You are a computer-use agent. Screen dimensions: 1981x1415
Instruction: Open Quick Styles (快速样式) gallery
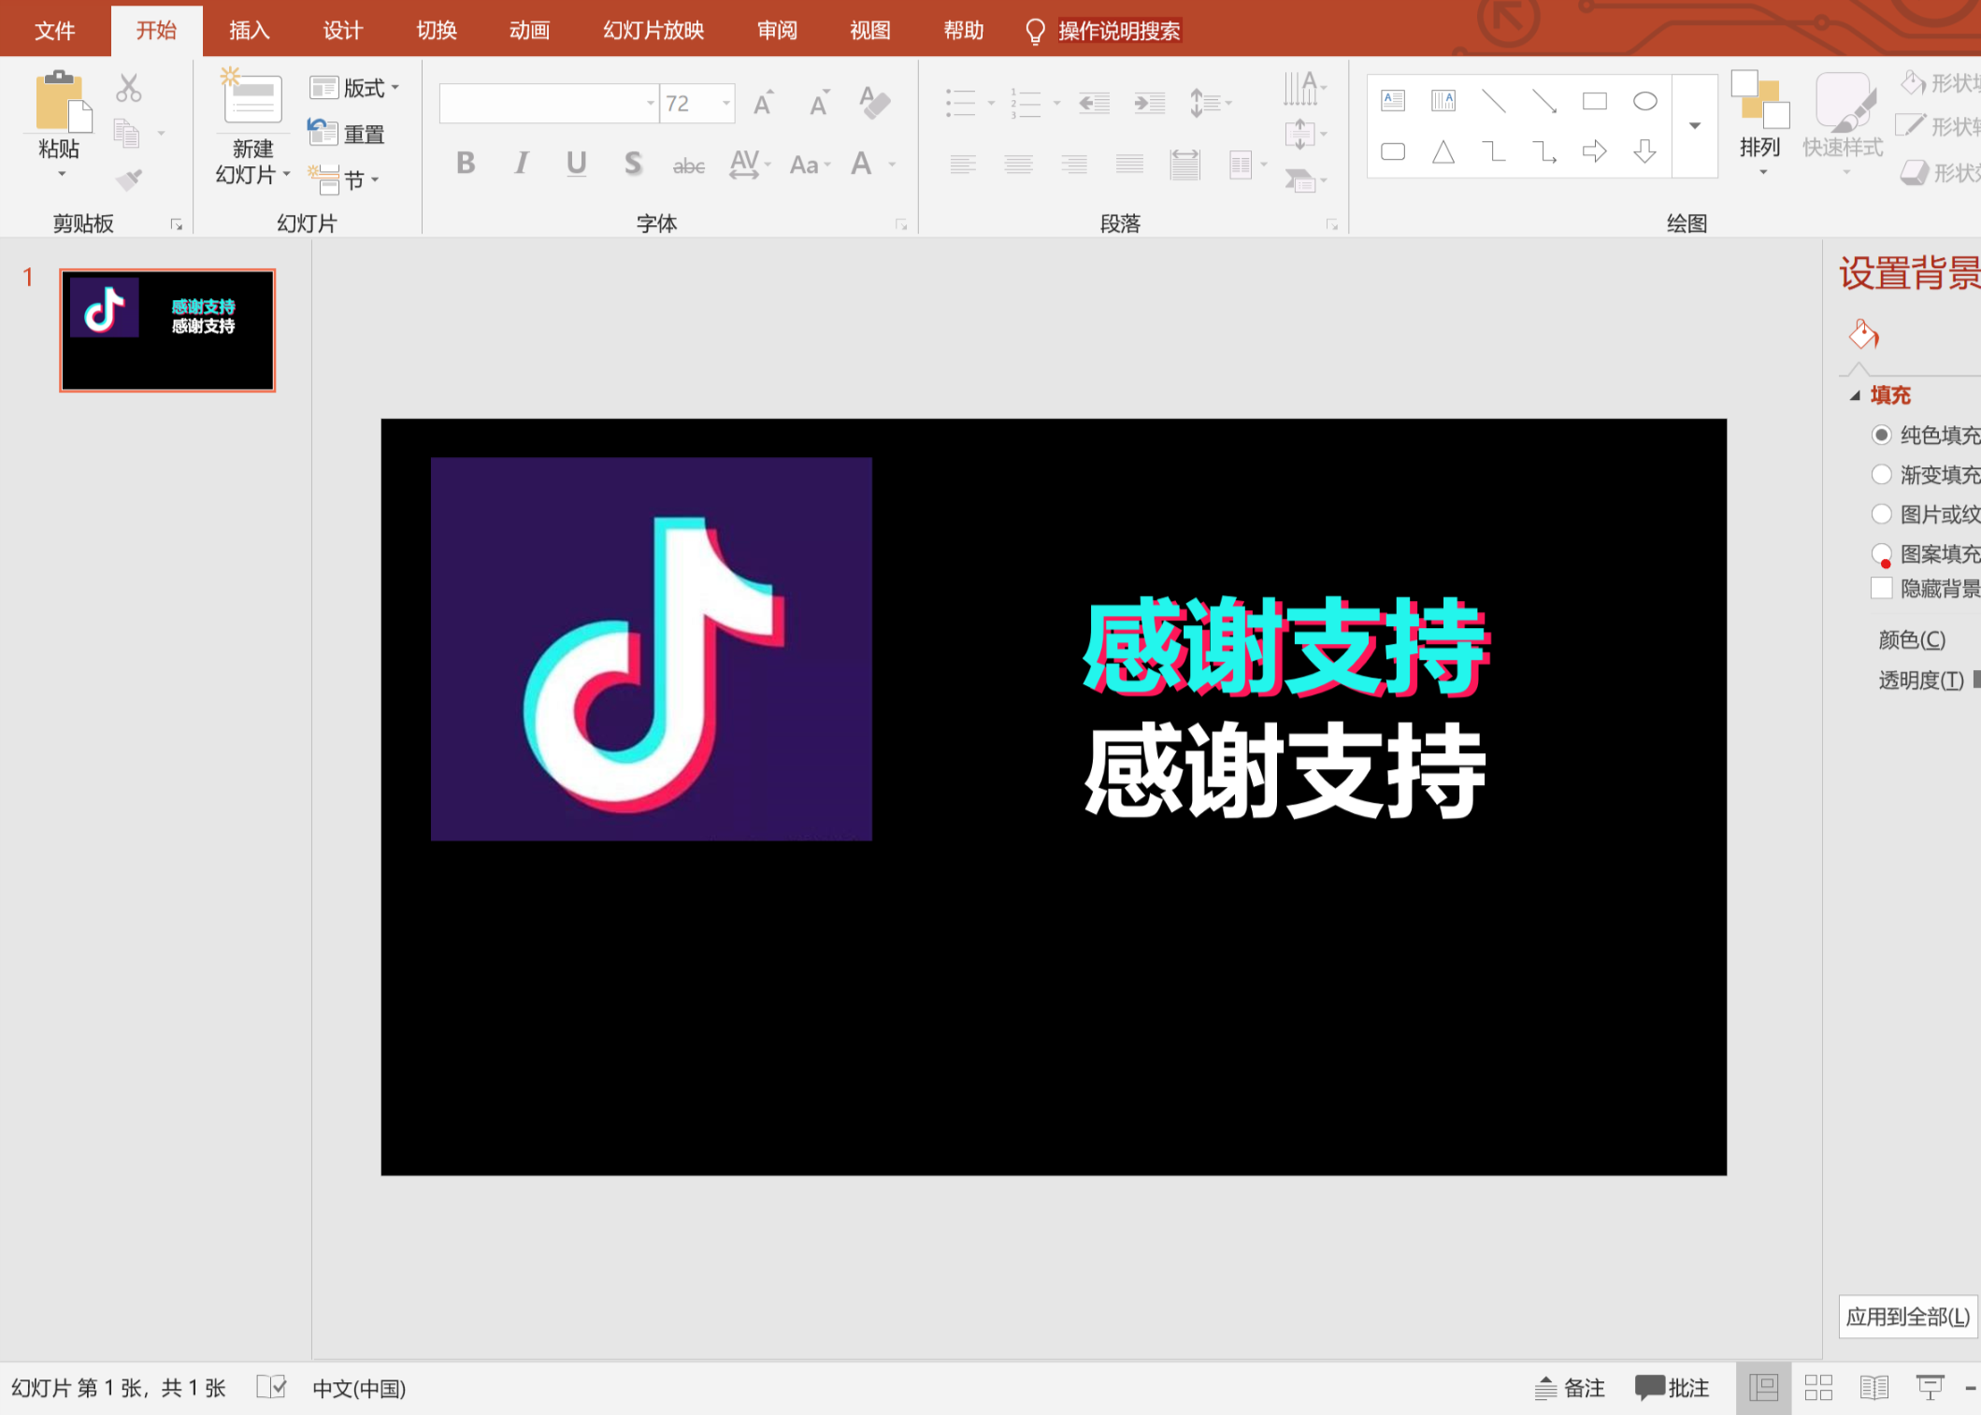tap(1843, 124)
